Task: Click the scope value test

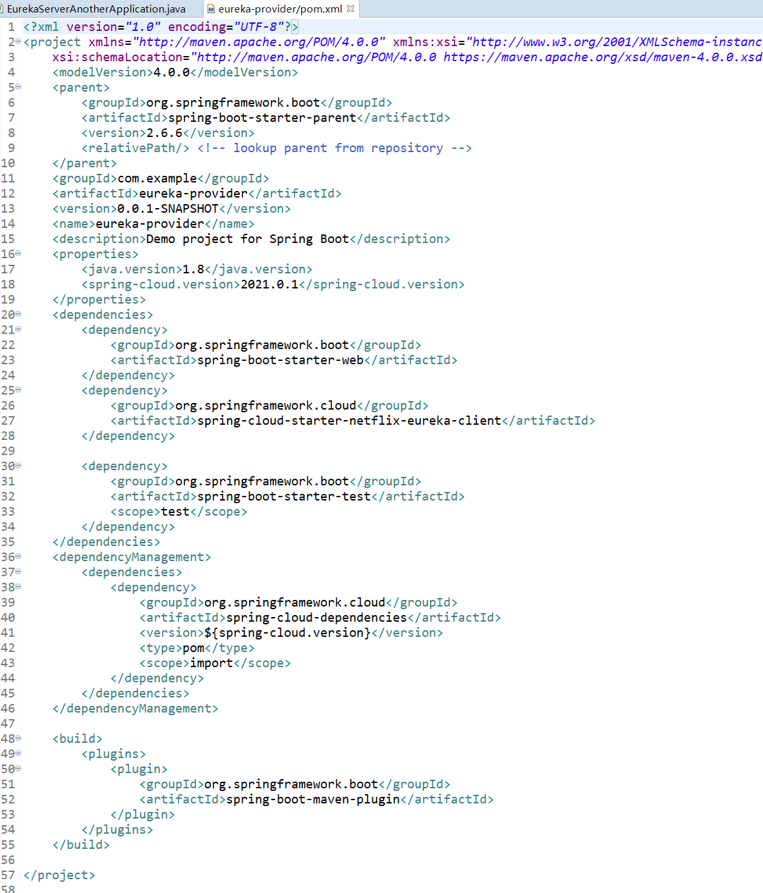Action: (175, 512)
